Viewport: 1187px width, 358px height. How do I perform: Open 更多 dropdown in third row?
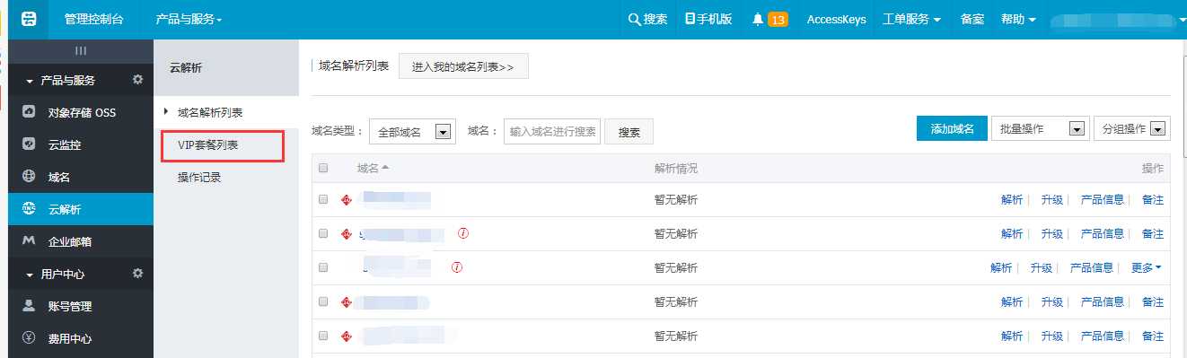[x=1147, y=267]
